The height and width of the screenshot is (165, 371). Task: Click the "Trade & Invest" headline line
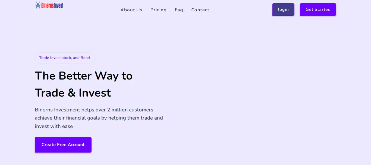73,93
